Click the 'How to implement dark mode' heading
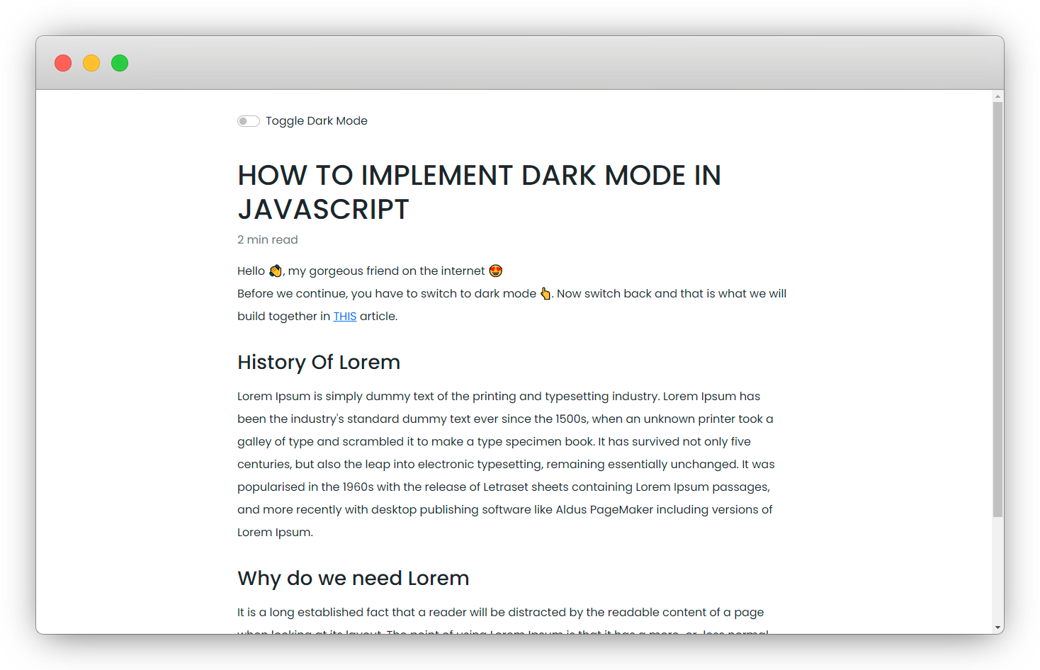 (479, 192)
